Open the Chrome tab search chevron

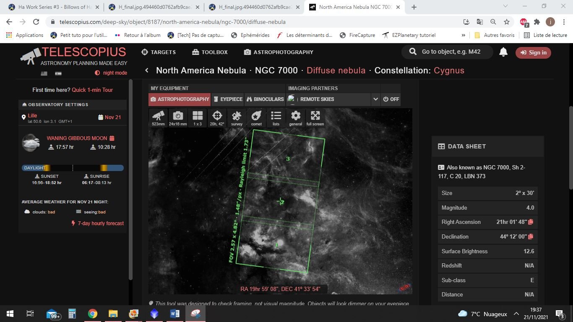[x=505, y=7]
